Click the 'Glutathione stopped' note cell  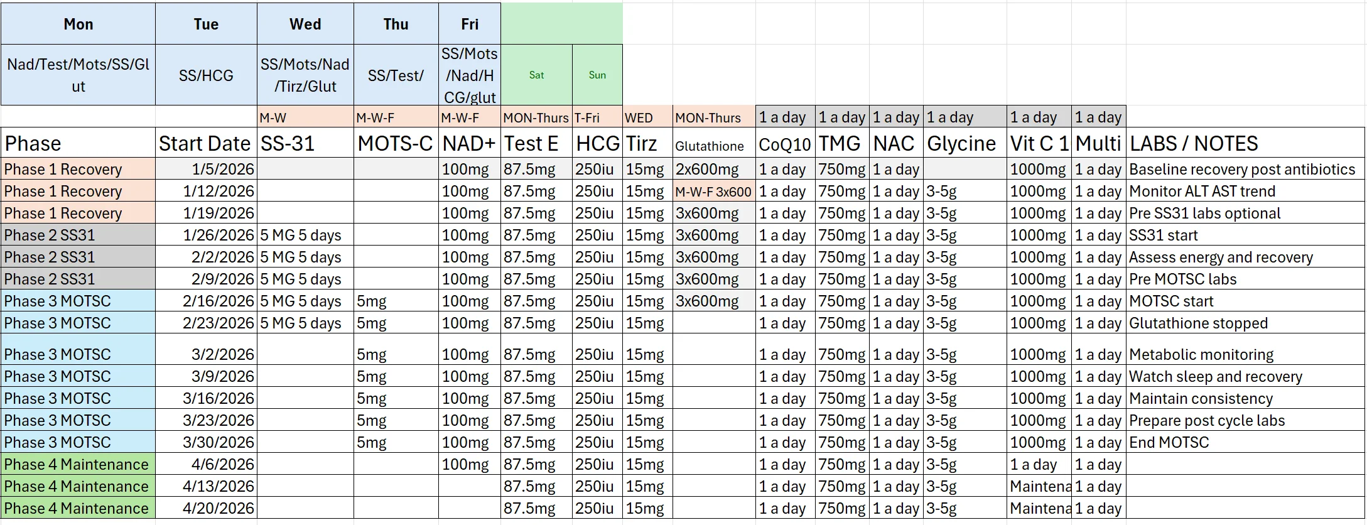pyautogui.click(x=1245, y=323)
